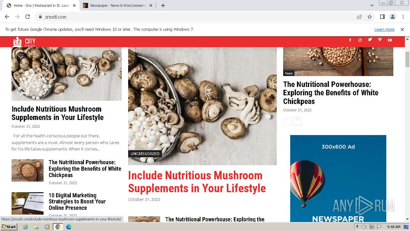Launch Internet Explorer from the taskbar
The width and height of the screenshot is (410, 231).
click(26, 227)
